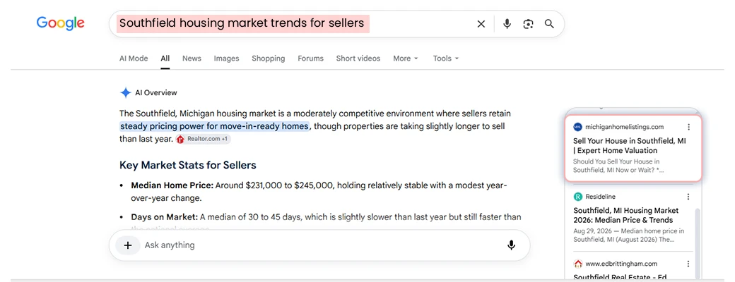735x282 pixels.
Task: Click the sources panel vertical scrollbar
Action: tap(698, 243)
